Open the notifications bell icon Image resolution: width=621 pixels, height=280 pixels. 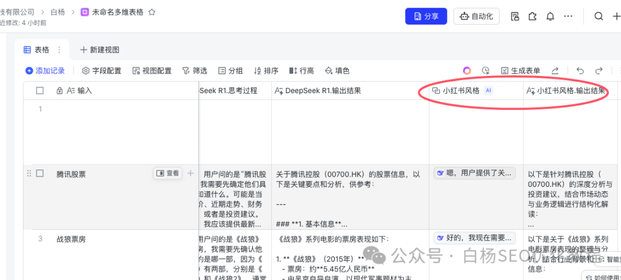pos(550,17)
